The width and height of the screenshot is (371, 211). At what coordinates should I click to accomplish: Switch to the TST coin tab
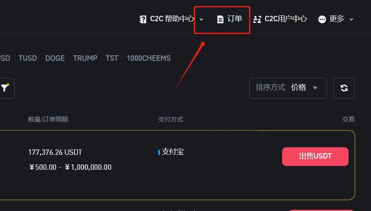click(x=112, y=58)
